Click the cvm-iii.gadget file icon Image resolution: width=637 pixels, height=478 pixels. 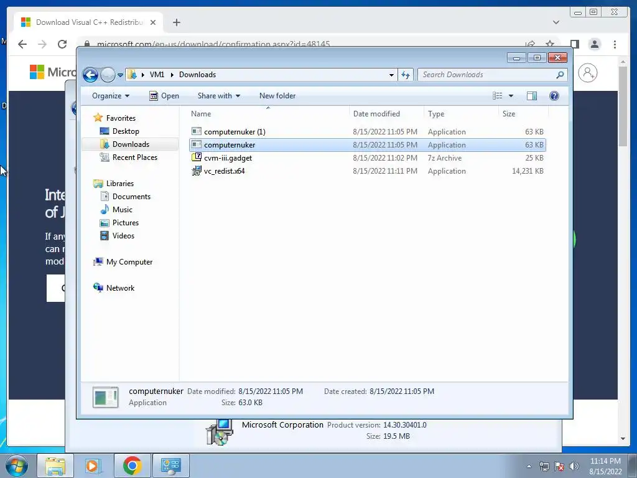tap(197, 157)
